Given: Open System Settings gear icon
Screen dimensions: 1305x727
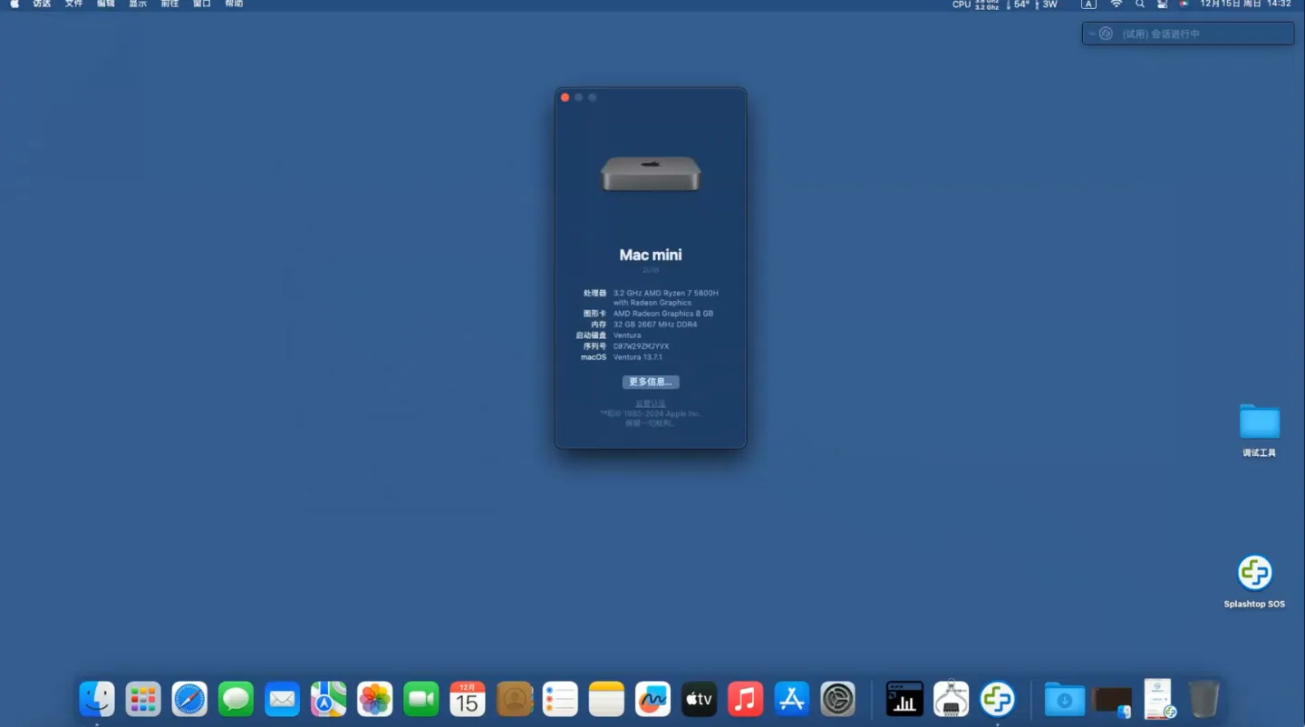Looking at the screenshot, I should click(x=837, y=699).
